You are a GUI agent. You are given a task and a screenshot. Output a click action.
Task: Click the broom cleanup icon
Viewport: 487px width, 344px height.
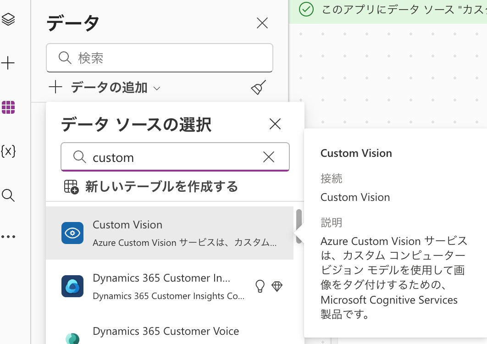pyautogui.click(x=259, y=87)
